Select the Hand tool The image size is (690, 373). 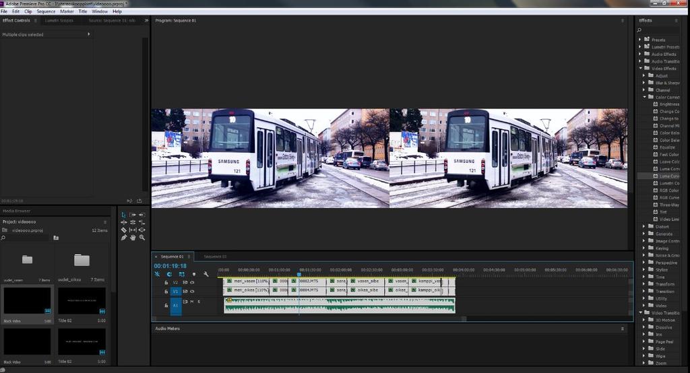click(133, 238)
